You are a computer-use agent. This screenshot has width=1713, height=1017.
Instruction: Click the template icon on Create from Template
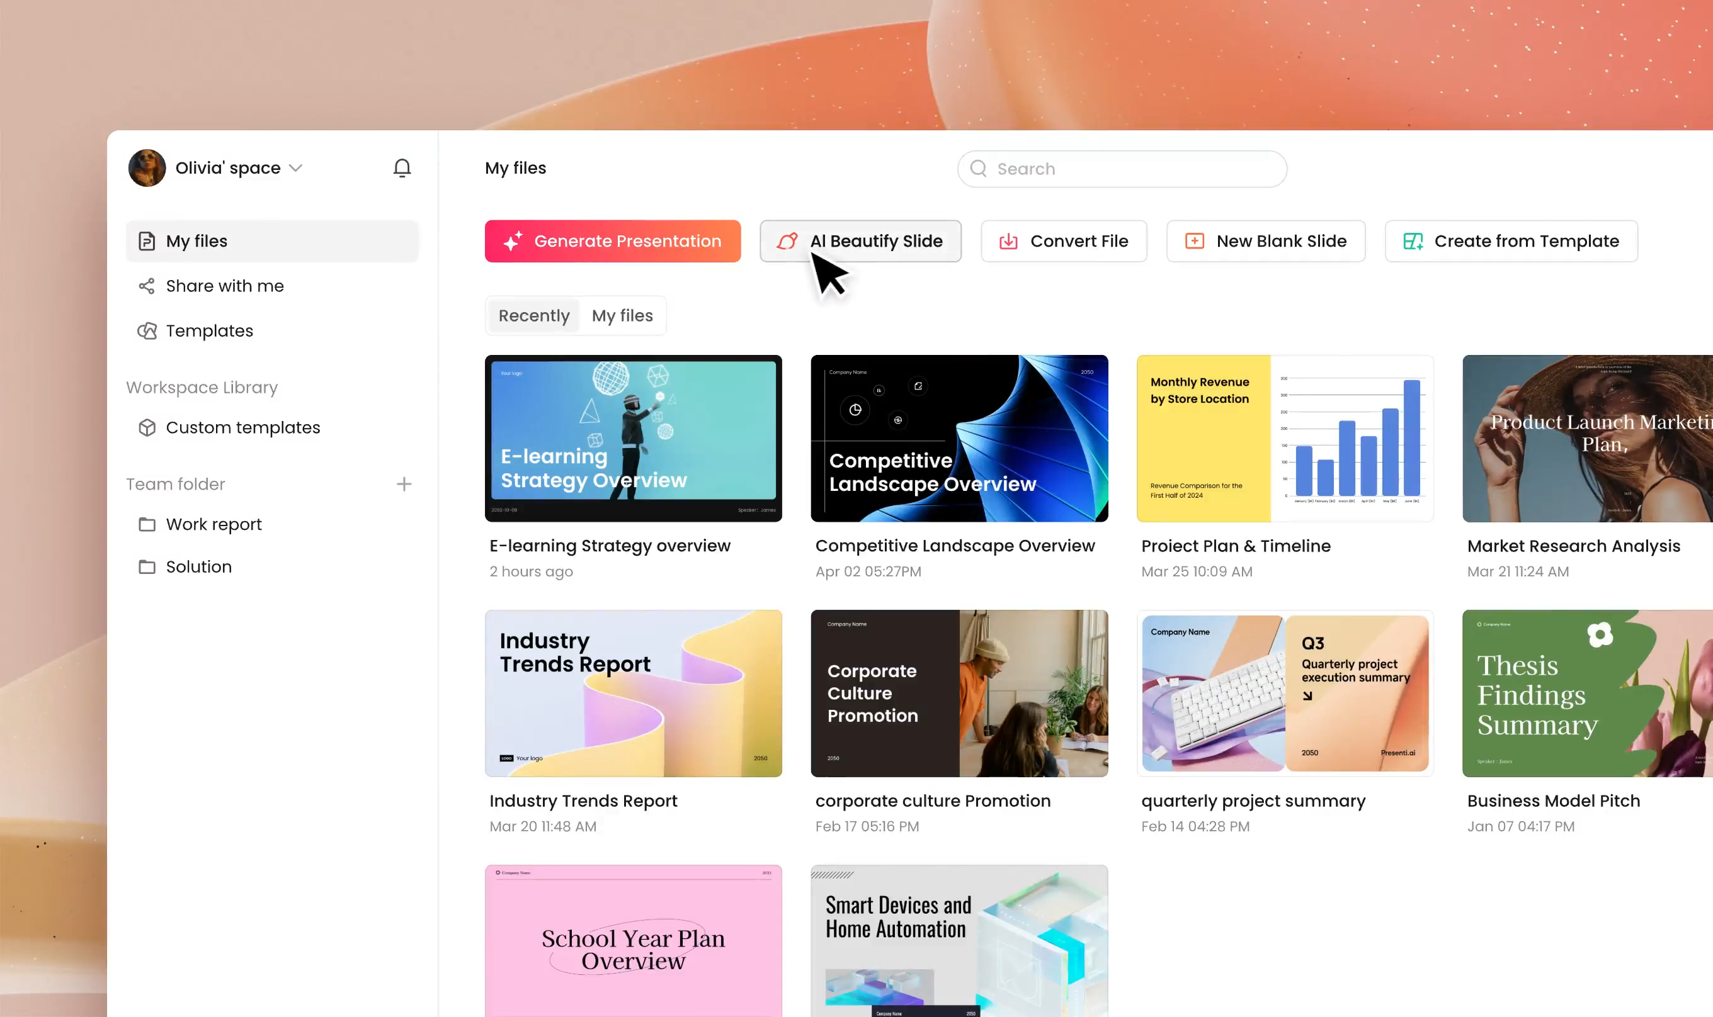coord(1413,241)
